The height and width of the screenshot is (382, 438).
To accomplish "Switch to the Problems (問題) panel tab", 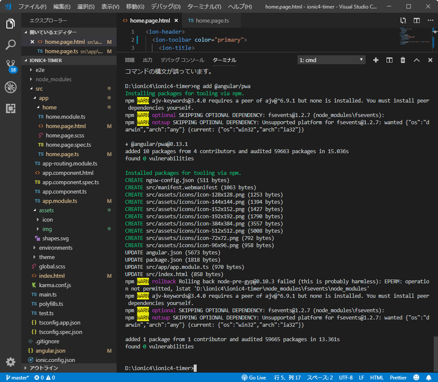I will click(129, 60).
